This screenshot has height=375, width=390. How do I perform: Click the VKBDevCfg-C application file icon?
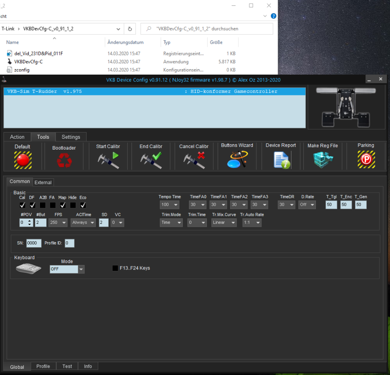(10, 62)
